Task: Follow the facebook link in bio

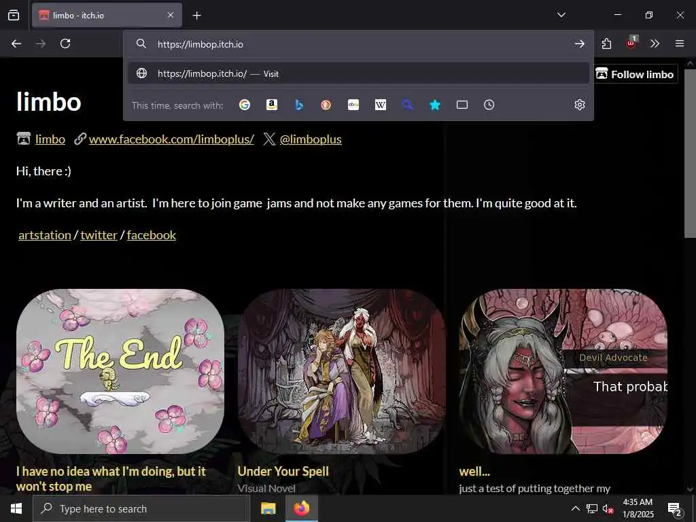Action: tap(152, 234)
